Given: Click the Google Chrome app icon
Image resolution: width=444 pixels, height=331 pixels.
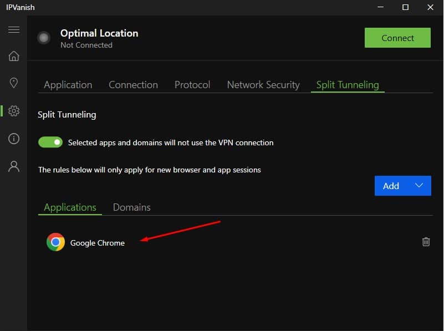Looking at the screenshot, I should [x=55, y=242].
